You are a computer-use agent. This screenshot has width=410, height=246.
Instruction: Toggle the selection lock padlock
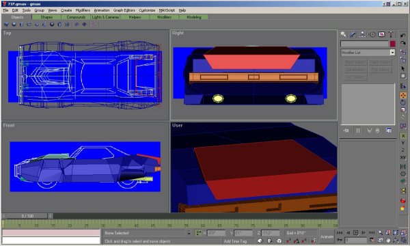[189, 232]
